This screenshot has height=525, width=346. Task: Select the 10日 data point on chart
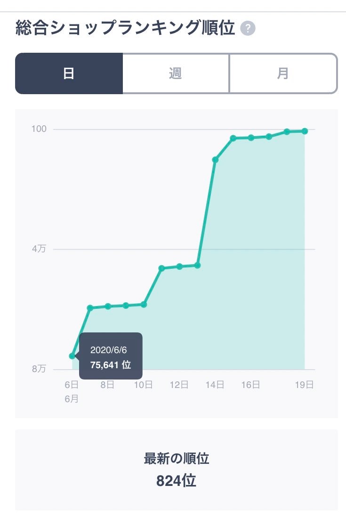tap(144, 305)
